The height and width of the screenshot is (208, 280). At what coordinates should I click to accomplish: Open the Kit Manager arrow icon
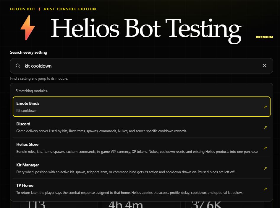coord(265,168)
